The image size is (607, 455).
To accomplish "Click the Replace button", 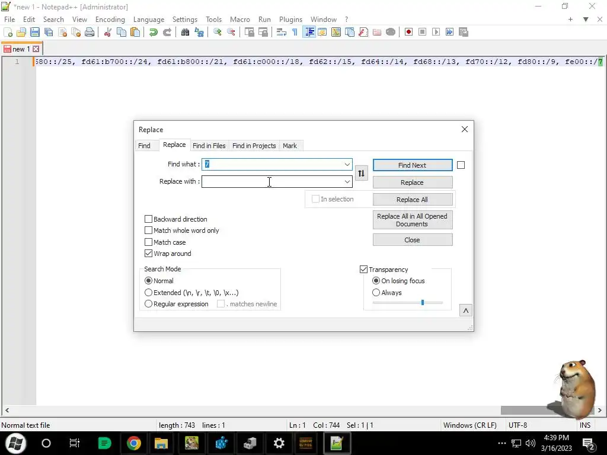I will 413,182.
